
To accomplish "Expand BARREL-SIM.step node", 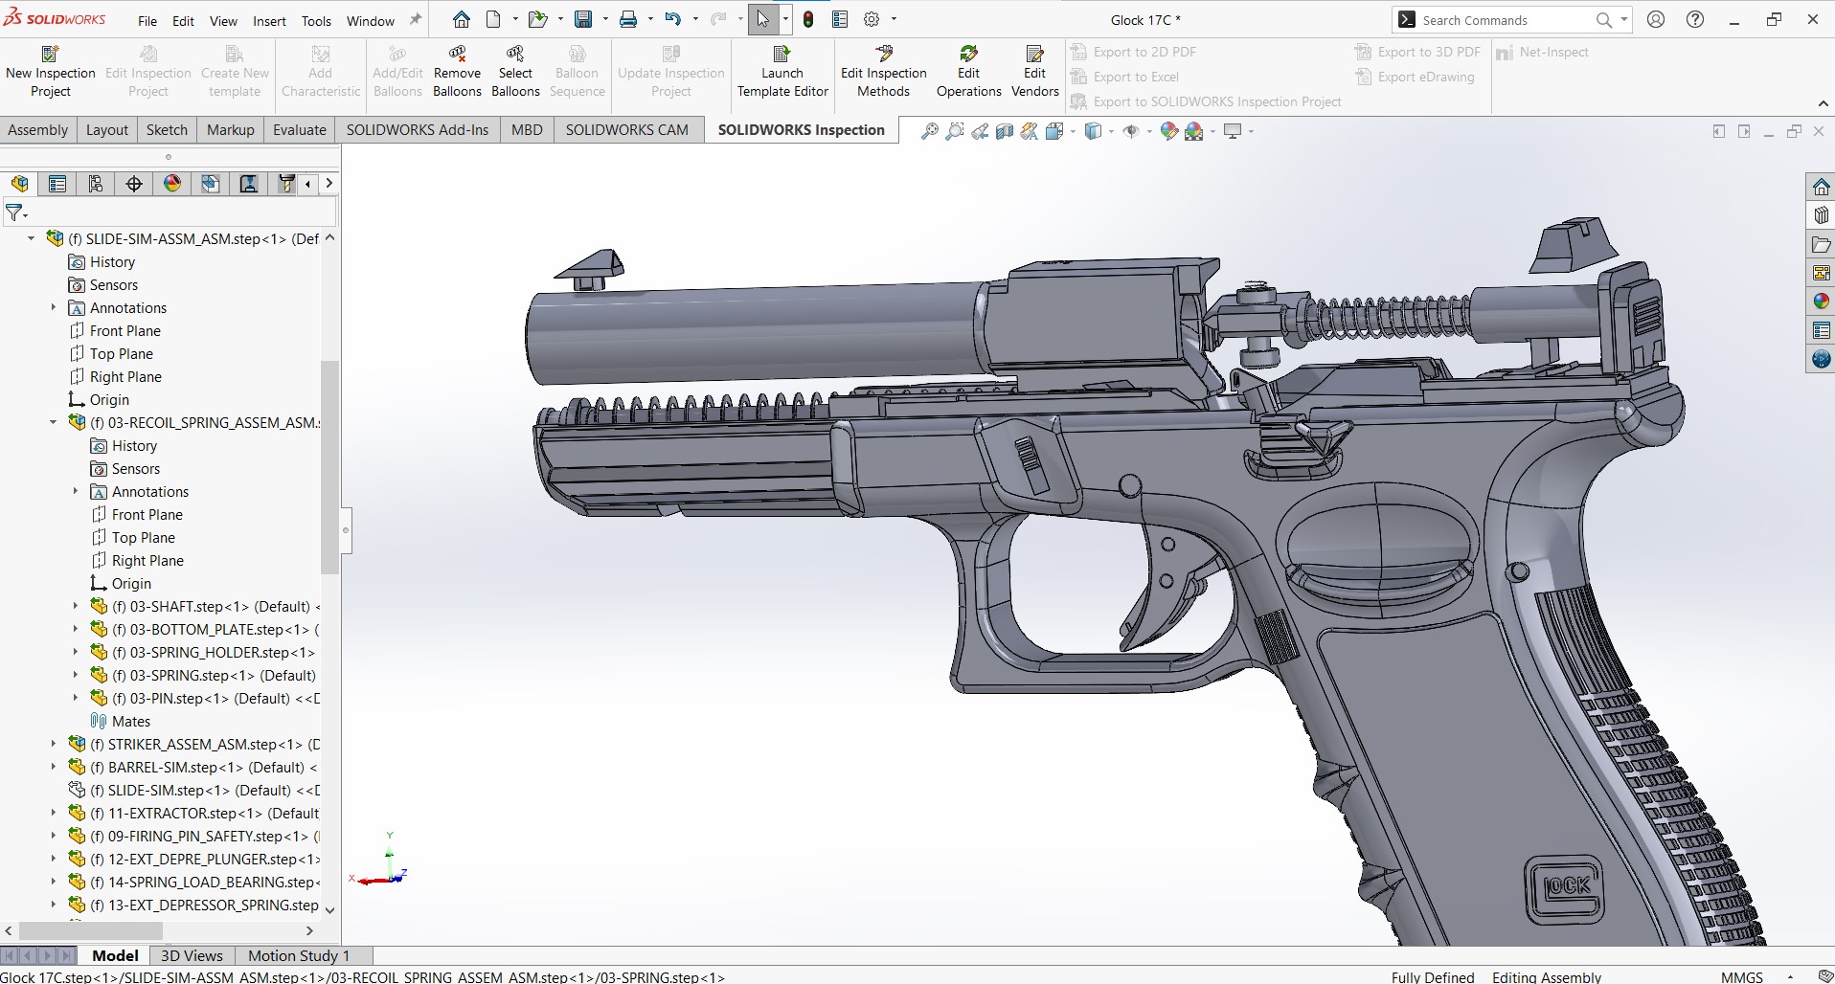I will [x=54, y=767].
